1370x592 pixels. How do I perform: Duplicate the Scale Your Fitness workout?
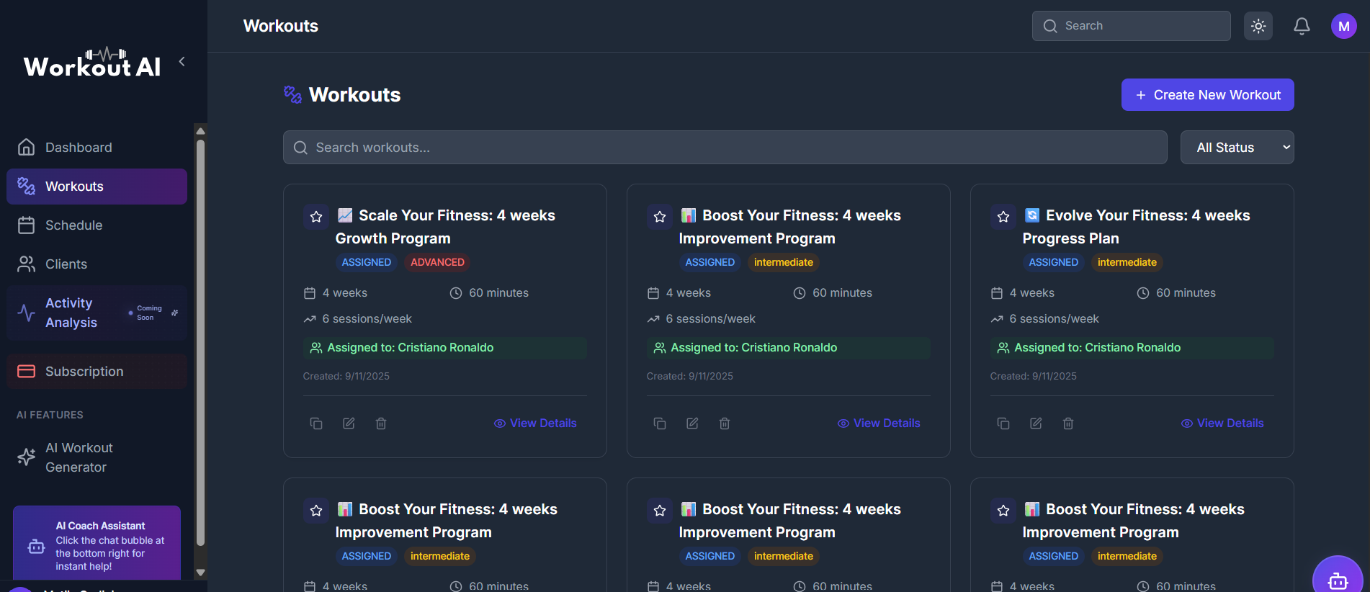316,423
